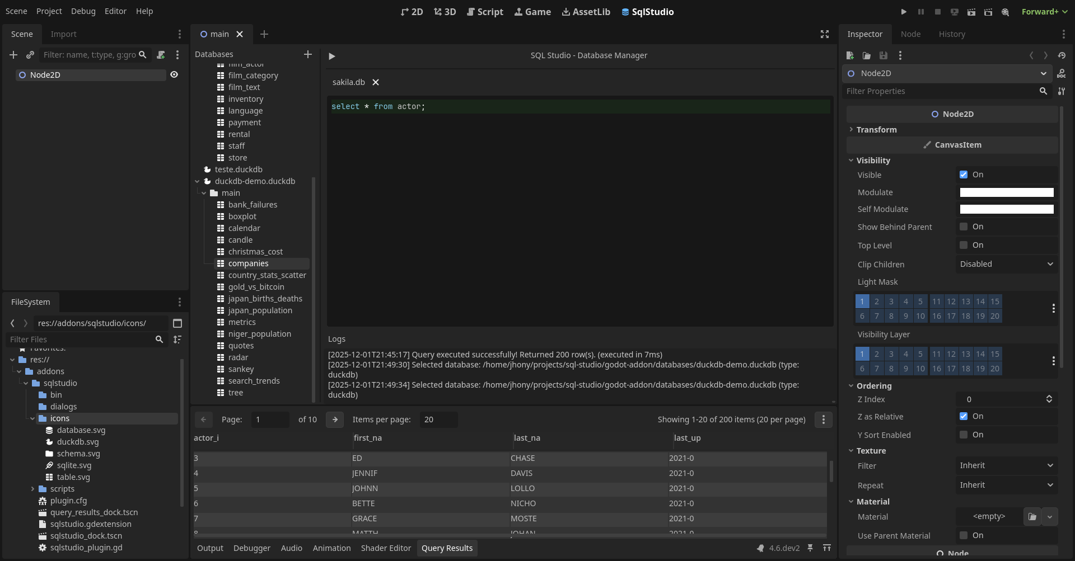Toggle Light Mask layer 2
This screenshot has width=1075, height=561.
pos(877,301)
